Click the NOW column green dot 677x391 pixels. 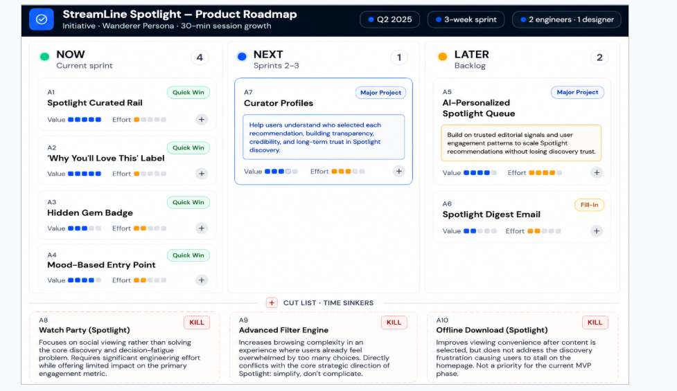click(44, 57)
